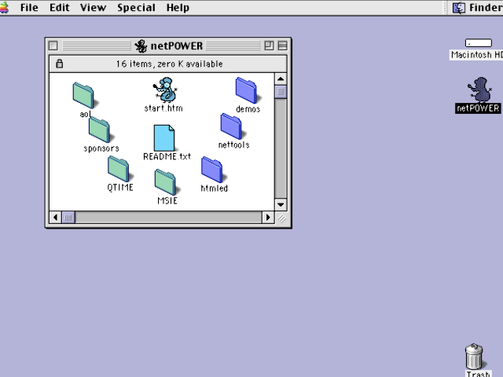Click the 'start.htm' file name label
The height and width of the screenshot is (377, 503).
point(163,108)
